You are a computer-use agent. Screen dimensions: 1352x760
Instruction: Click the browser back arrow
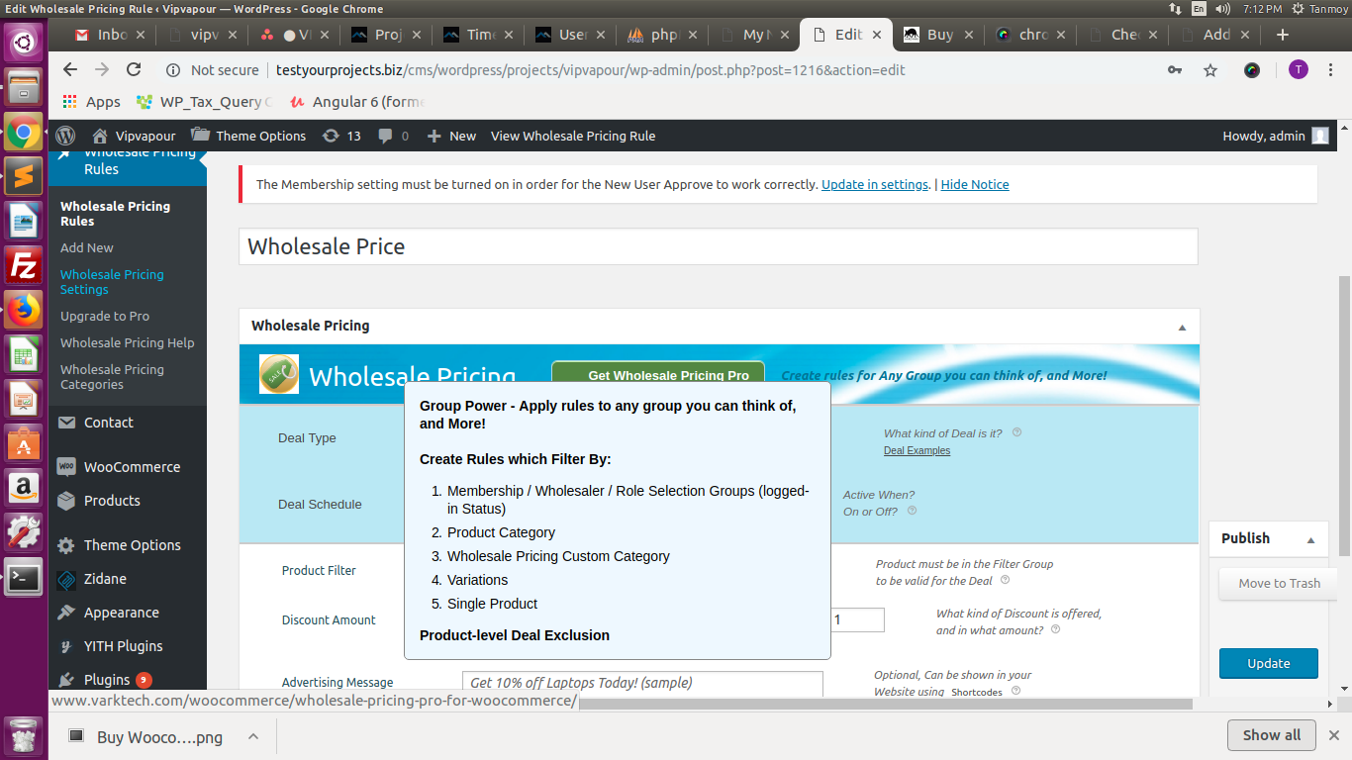click(x=69, y=69)
